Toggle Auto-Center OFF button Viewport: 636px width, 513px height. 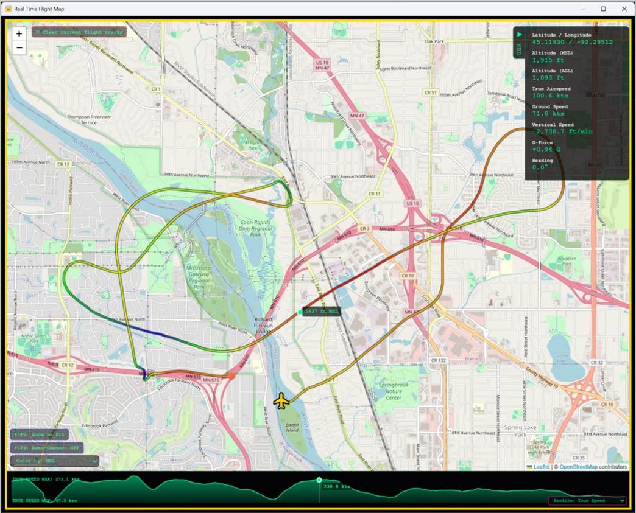pos(47,448)
